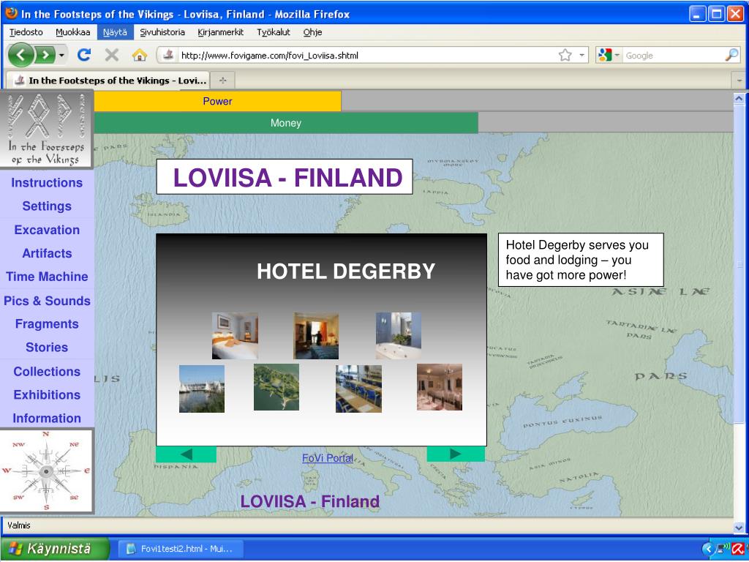This screenshot has height=562, width=749.
Task: Click the Valmis status bar text
Action: pos(19,525)
